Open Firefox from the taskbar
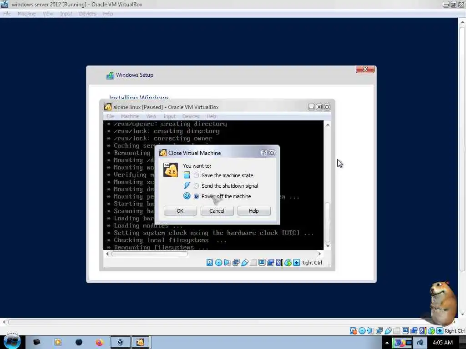This screenshot has height=349, width=466. [x=99, y=343]
